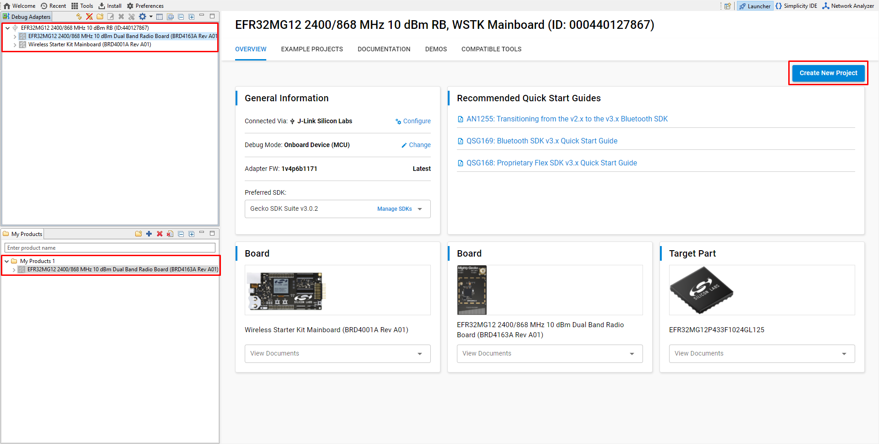Select the Debug Adapters view tab
This screenshot has height=444, width=879.
pos(27,16)
